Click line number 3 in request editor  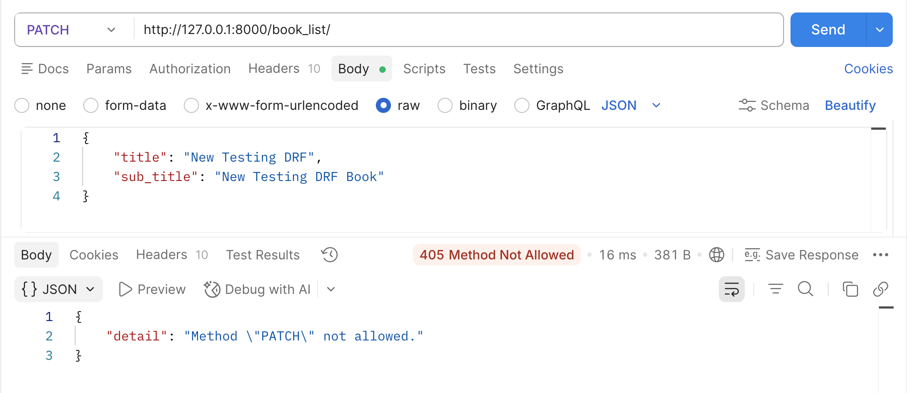click(56, 177)
